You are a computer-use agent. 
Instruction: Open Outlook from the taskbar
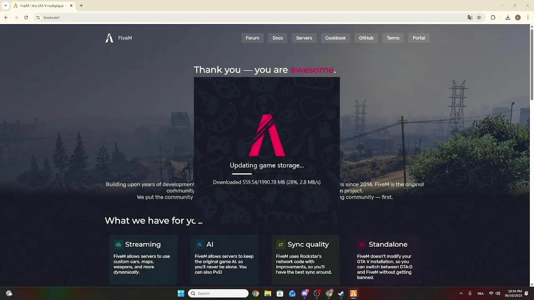click(x=292, y=293)
